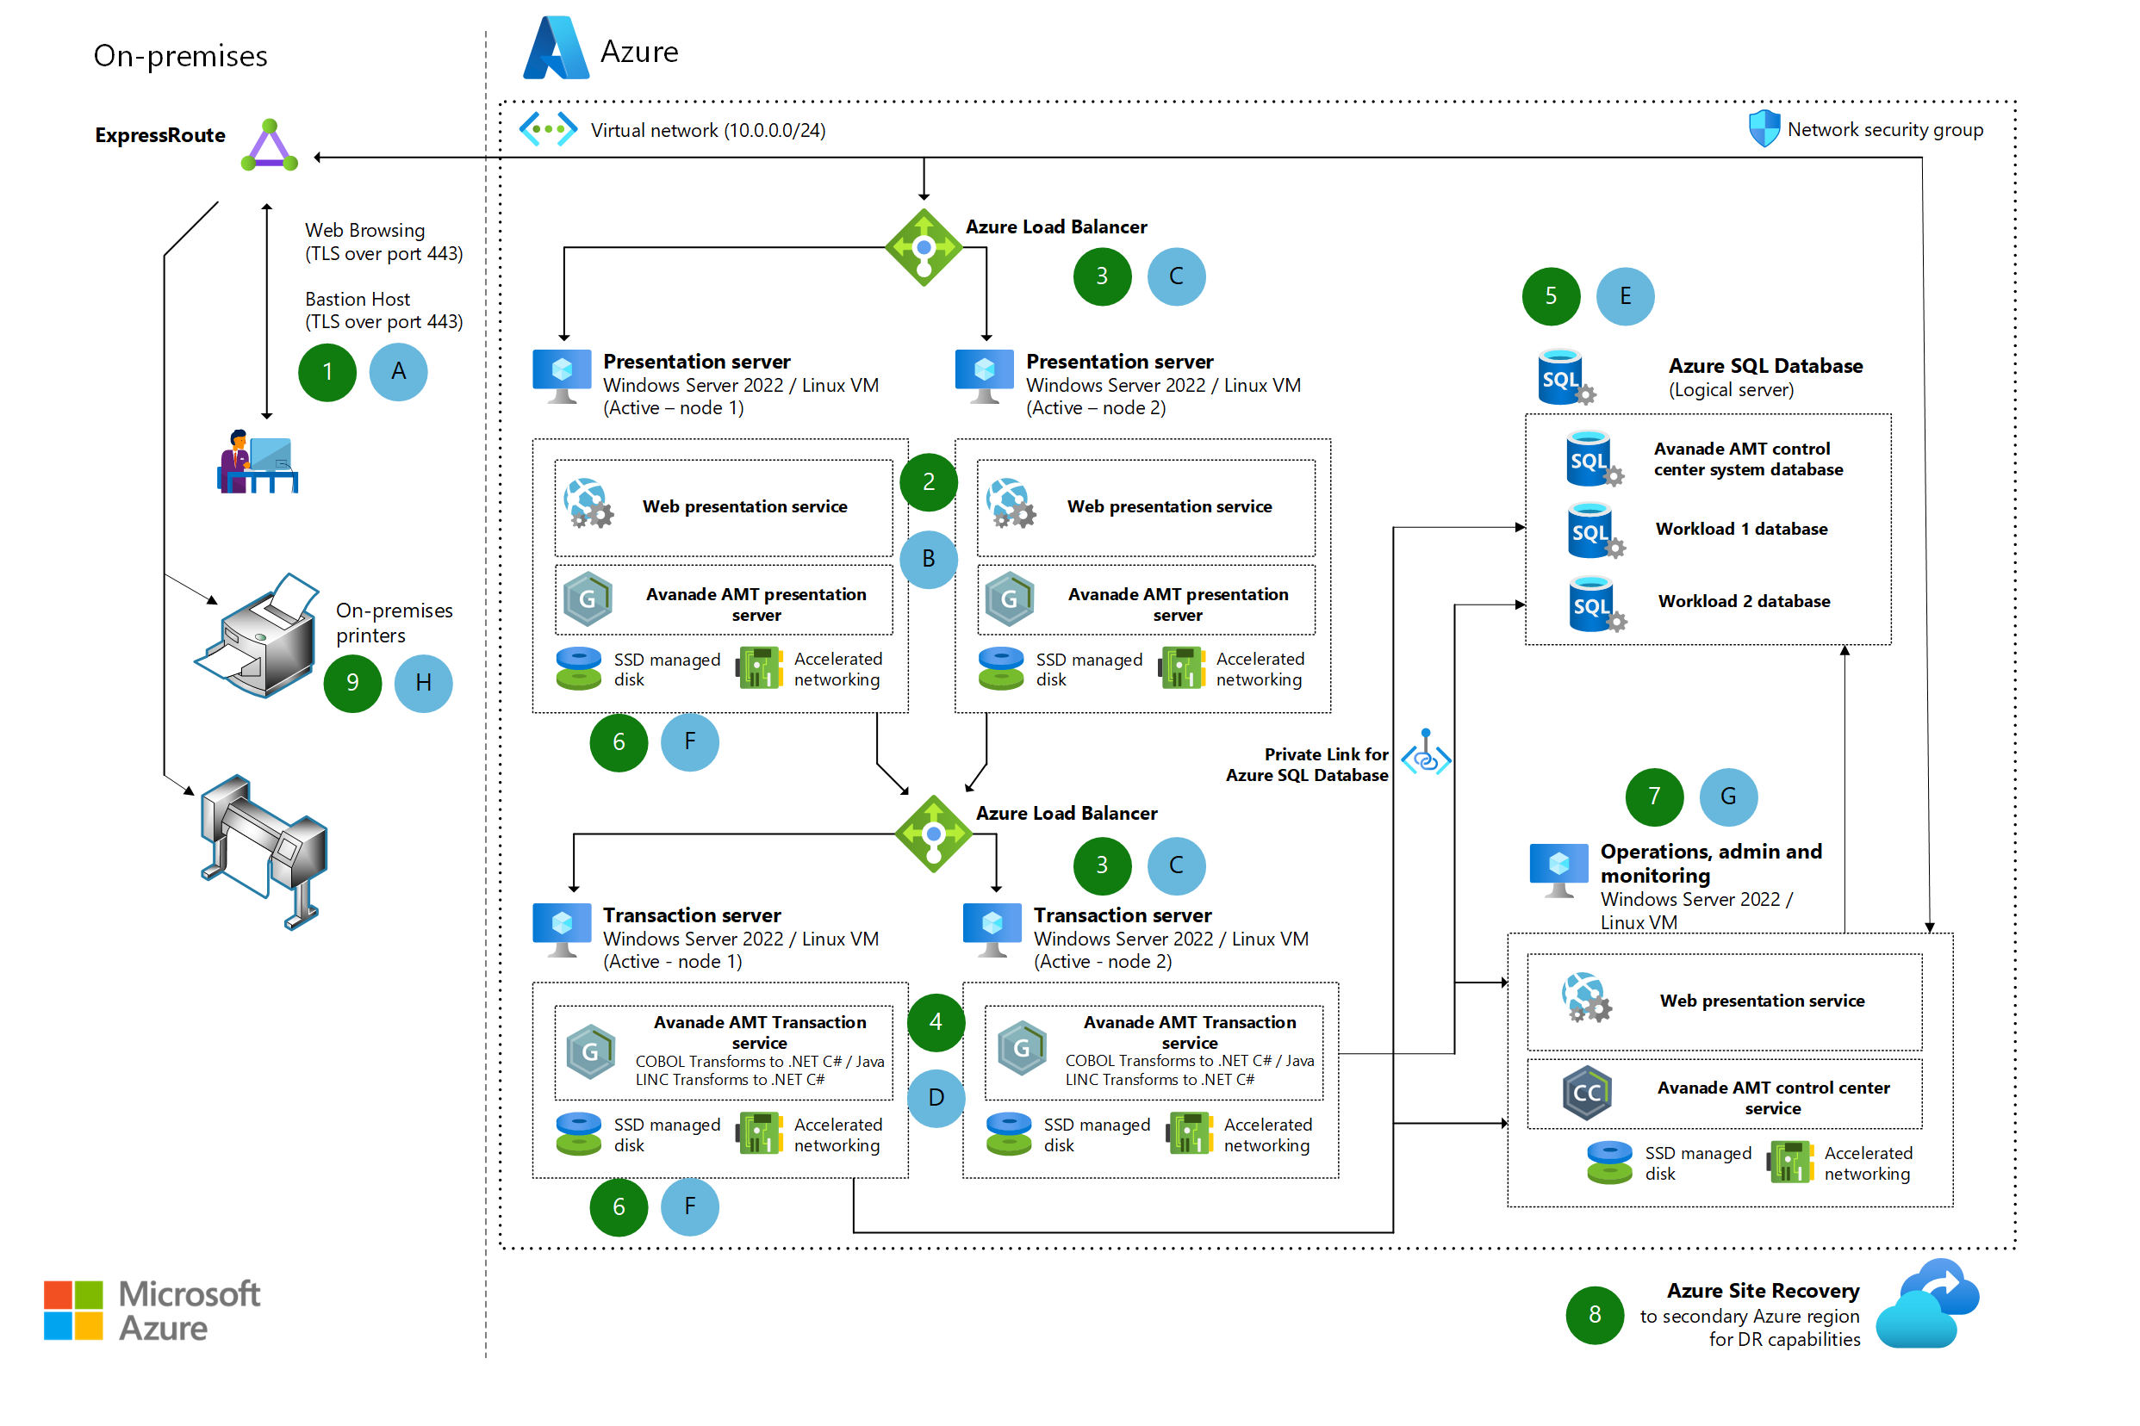The height and width of the screenshot is (1426, 2140).
Task: Click the green circle numbered 8
Action: point(1595,1315)
